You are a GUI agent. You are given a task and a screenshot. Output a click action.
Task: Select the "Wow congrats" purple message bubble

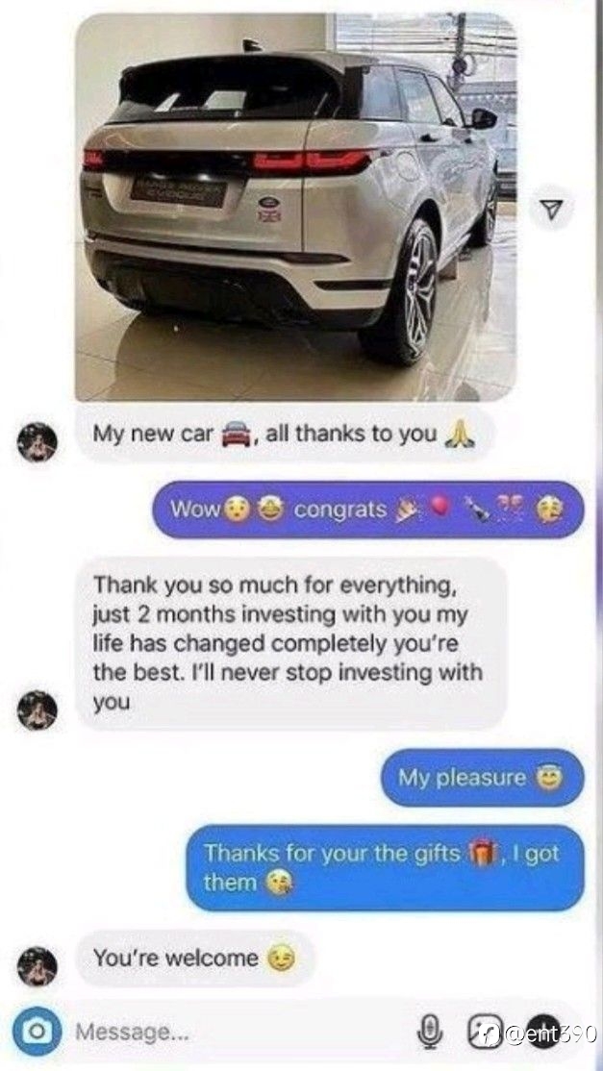click(x=368, y=511)
